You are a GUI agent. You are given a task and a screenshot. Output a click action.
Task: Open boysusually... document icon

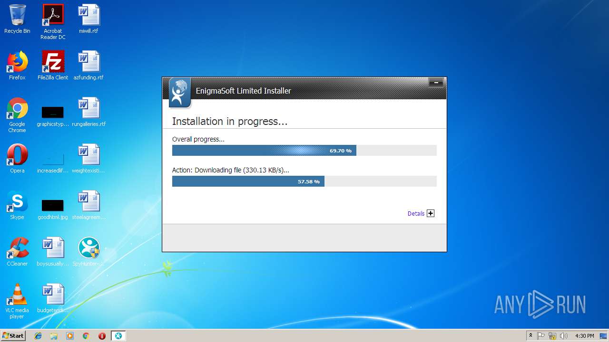53,252
